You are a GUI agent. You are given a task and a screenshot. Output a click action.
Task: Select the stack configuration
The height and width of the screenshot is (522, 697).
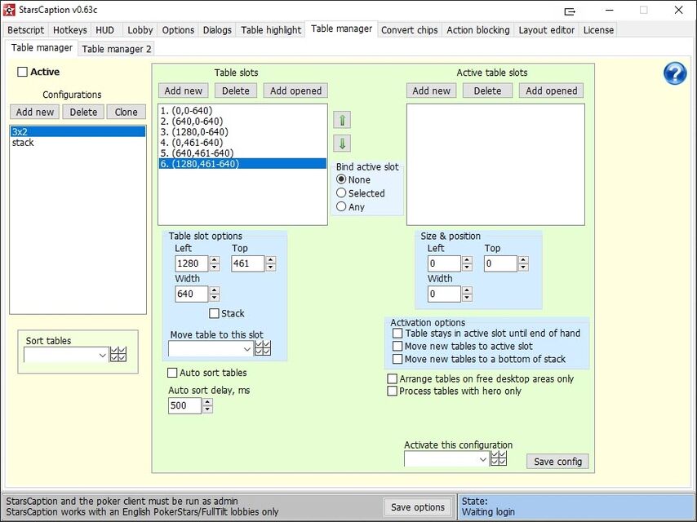pyautogui.click(x=78, y=143)
